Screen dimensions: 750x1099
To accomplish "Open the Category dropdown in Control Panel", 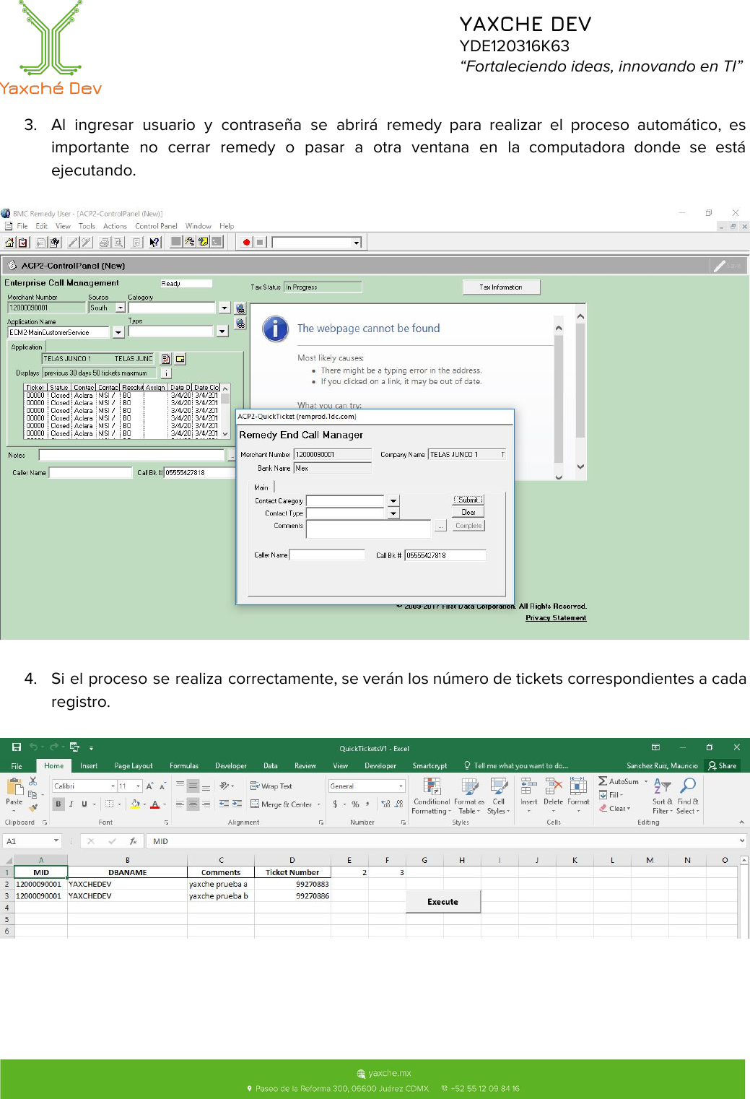I will point(224,308).
